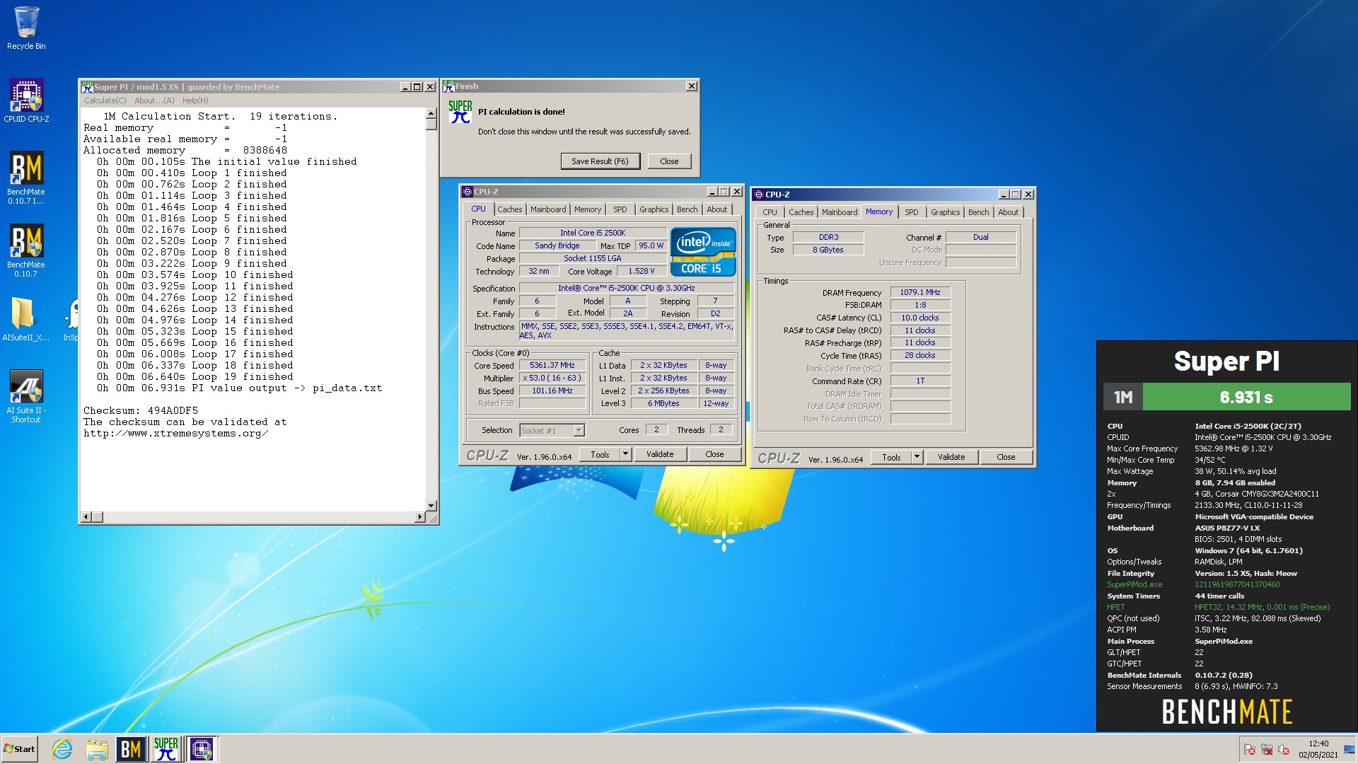Viewport: 1358px width, 764px height.
Task: Open Windows Explorer from the taskbar
Action: coord(97,749)
